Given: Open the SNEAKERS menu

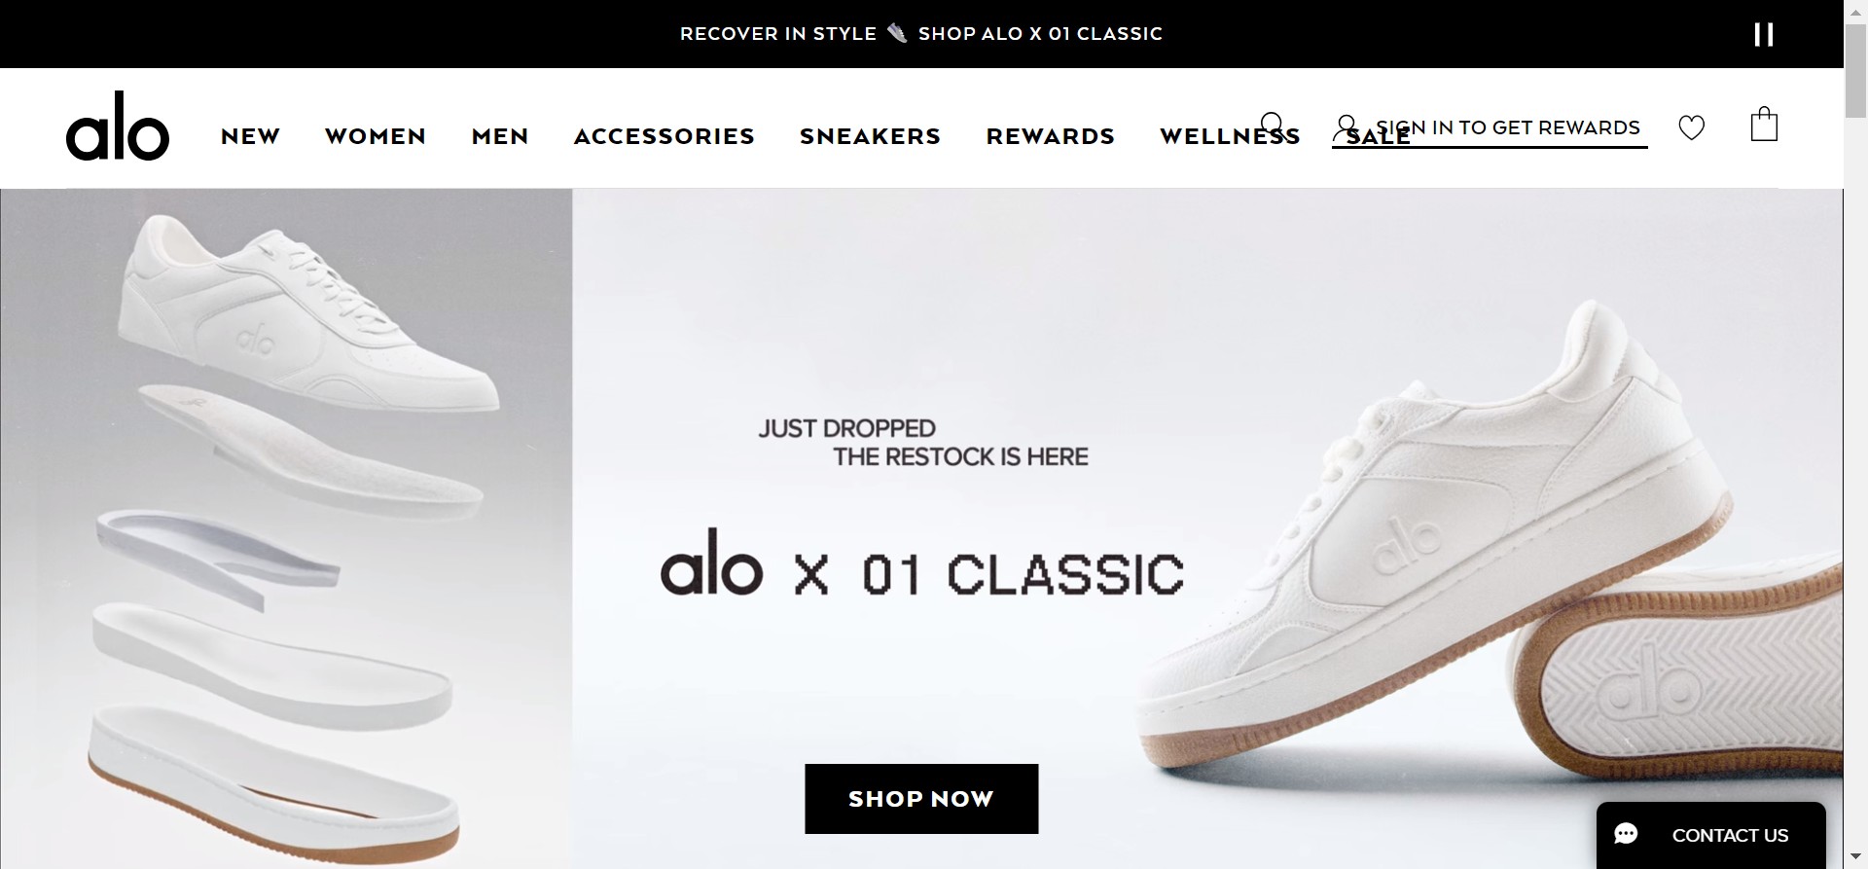Looking at the screenshot, I should (x=871, y=136).
